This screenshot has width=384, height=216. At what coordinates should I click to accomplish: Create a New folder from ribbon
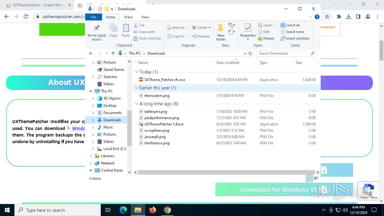221,32
